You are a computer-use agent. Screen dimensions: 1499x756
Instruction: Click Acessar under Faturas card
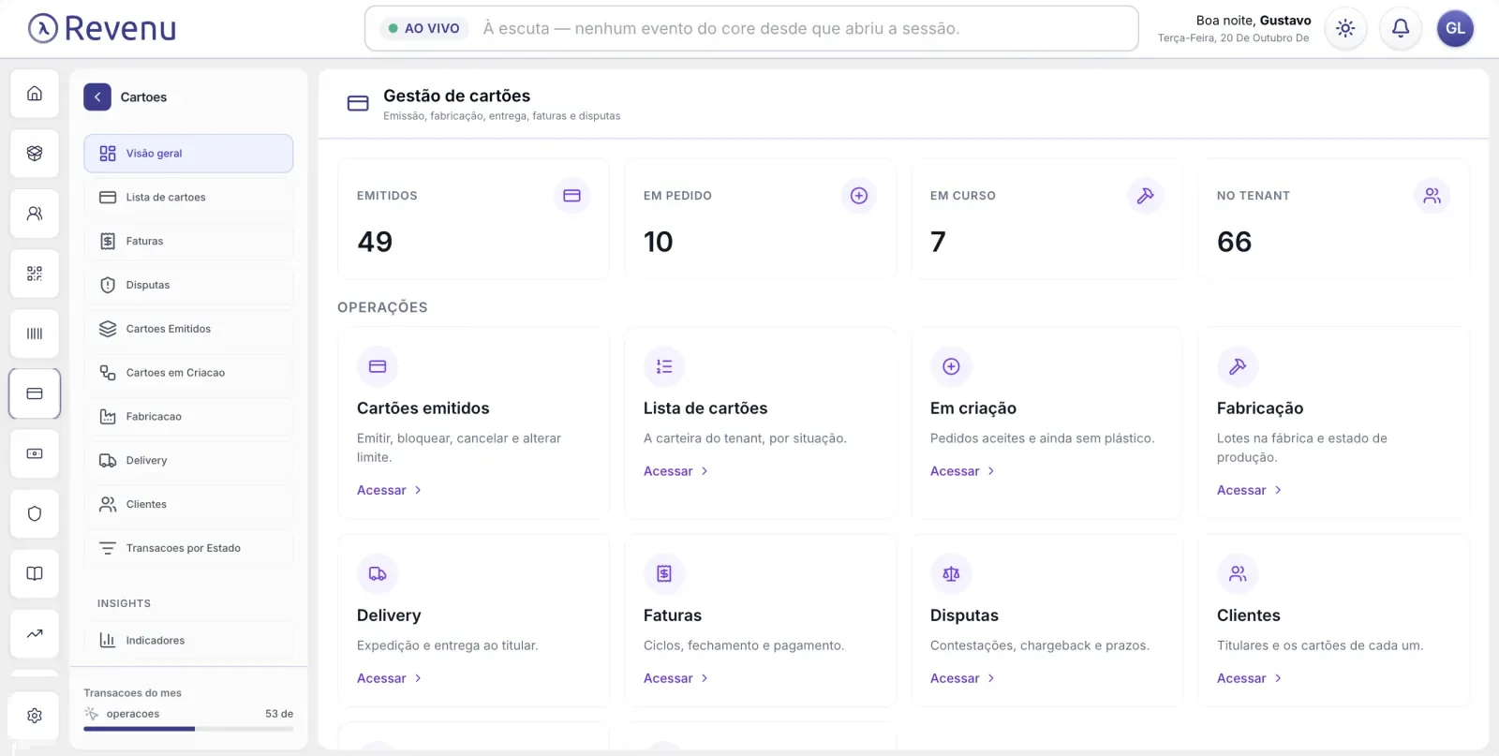point(676,678)
